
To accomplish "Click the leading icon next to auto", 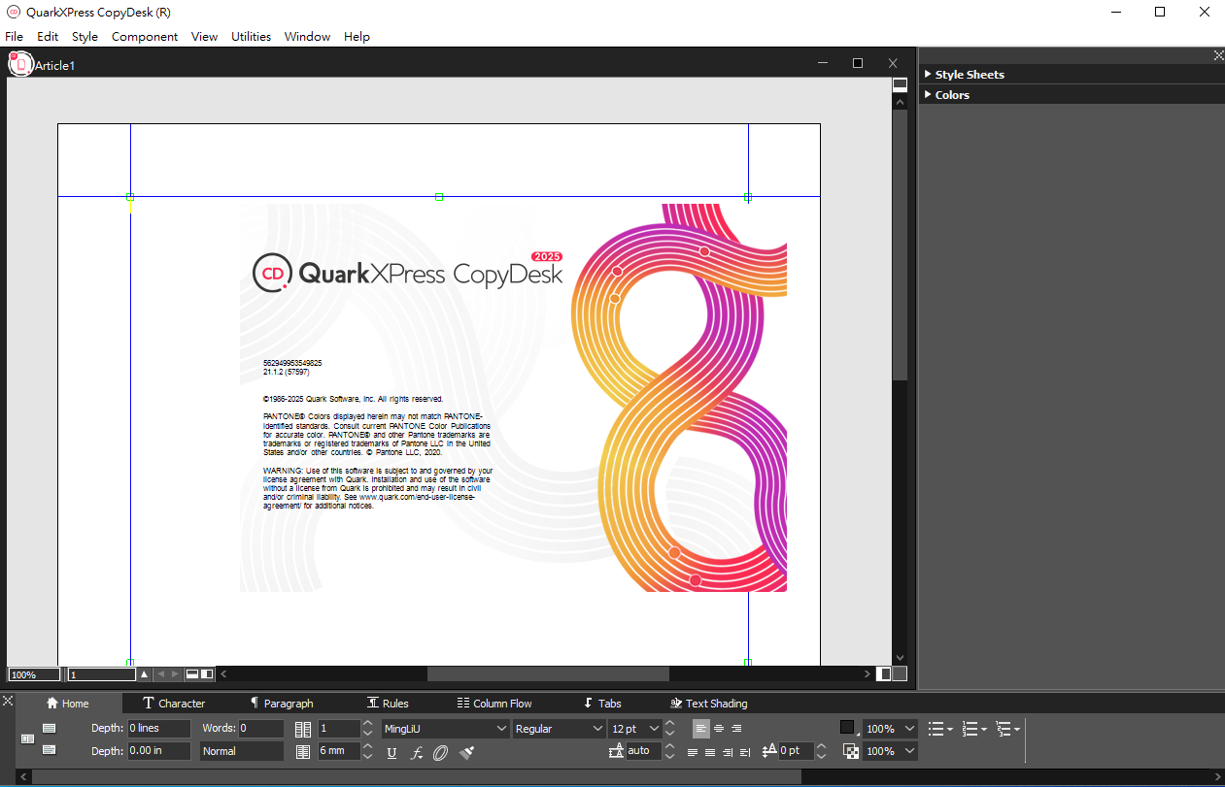I will coord(617,750).
